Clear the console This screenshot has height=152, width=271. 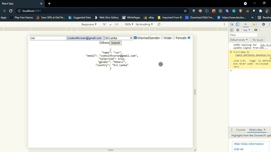point(238,30)
